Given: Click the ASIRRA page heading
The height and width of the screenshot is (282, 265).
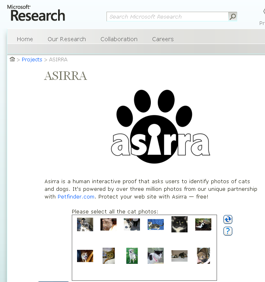Looking at the screenshot, I should click(66, 76).
